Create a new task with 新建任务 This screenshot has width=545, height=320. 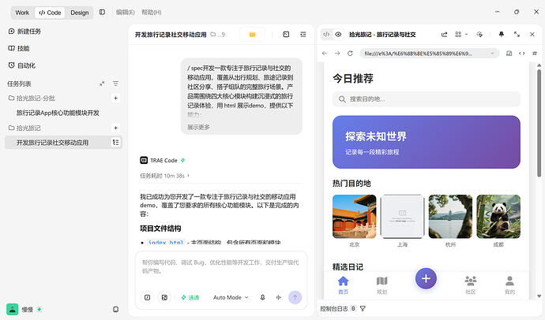click(x=24, y=32)
